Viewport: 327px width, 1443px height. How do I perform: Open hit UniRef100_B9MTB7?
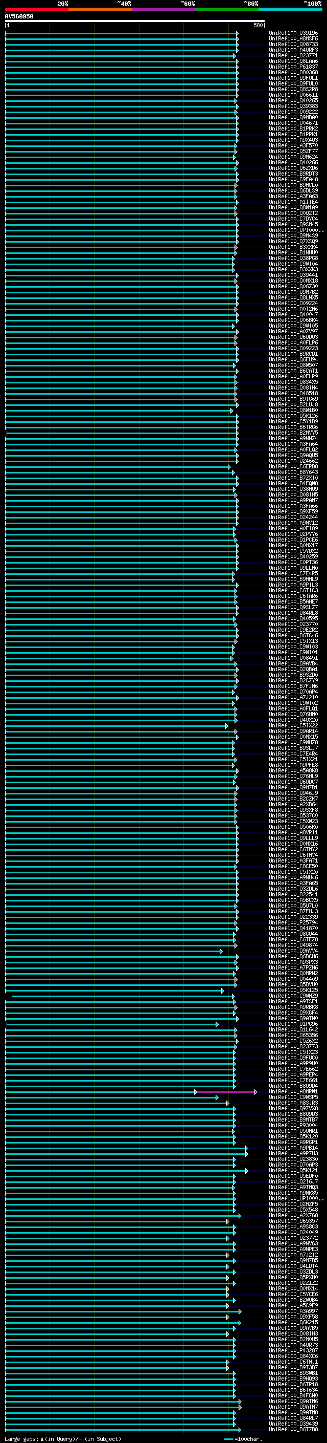293,1120
